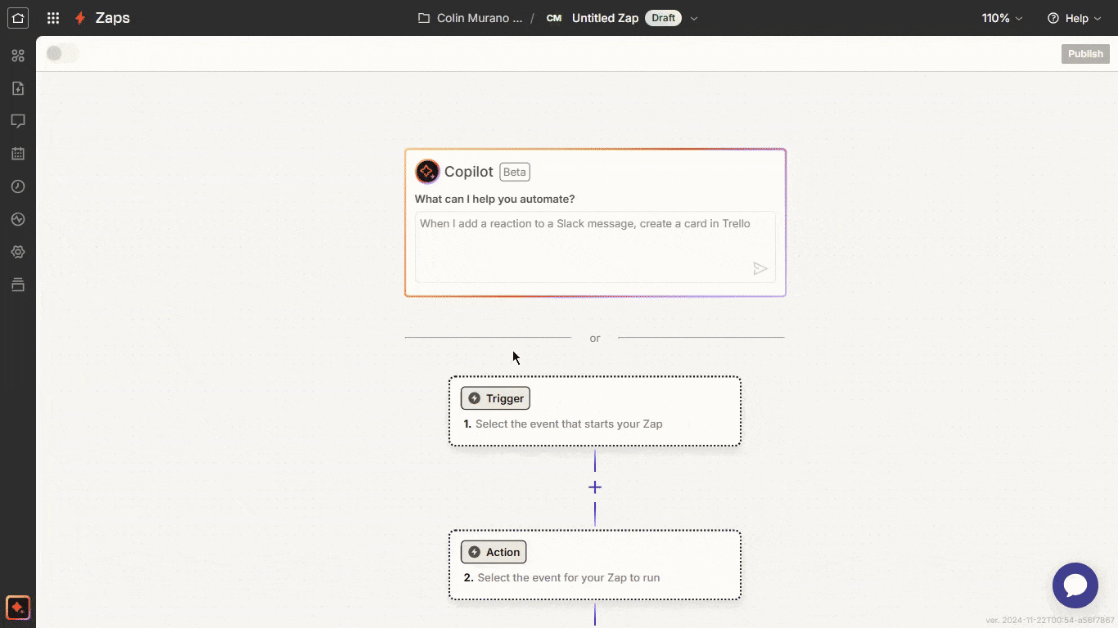1118x628 pixels.
Task: Click the Beta label next to Copilot
Action: pyautogui.click(x=515, y=172)
